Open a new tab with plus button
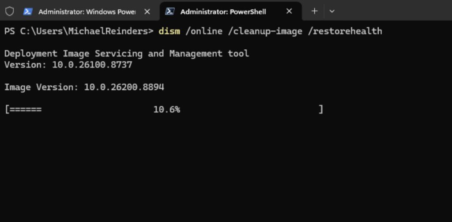Screen dimensions: 452x222 pos(314,11)
